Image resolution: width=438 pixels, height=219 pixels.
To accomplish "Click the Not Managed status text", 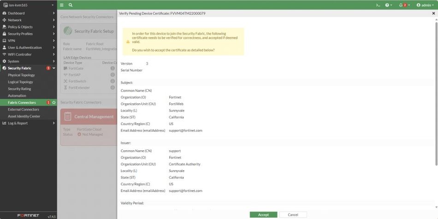I will point(93,134).
